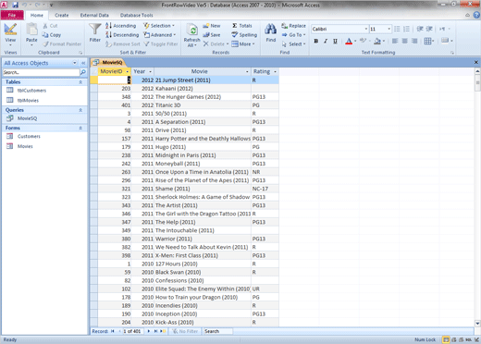
Task: Collapse the Queries group
Action: (80, 110)
